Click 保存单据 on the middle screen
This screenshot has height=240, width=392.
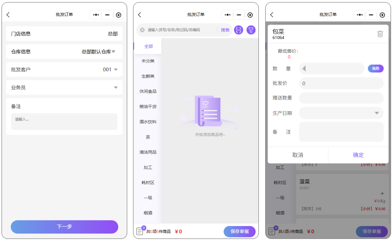tap(239, 231)
